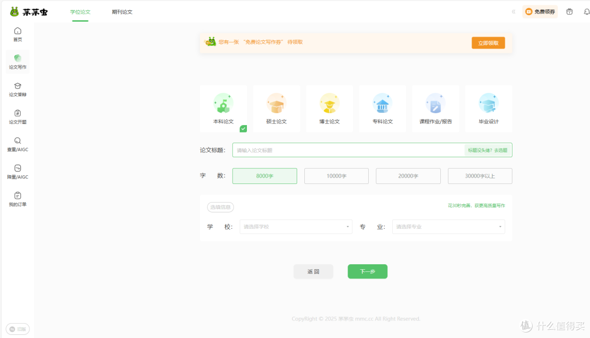Click the copyright text with mmc.cc

click(x=356, y=319)
